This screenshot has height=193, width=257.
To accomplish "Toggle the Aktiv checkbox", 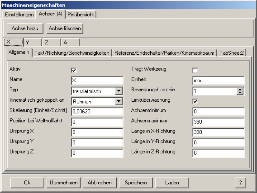I will coord(74,70).
